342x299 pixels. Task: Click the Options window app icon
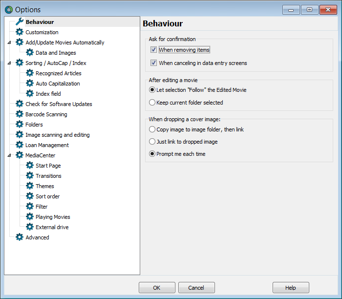coord(9,10)
